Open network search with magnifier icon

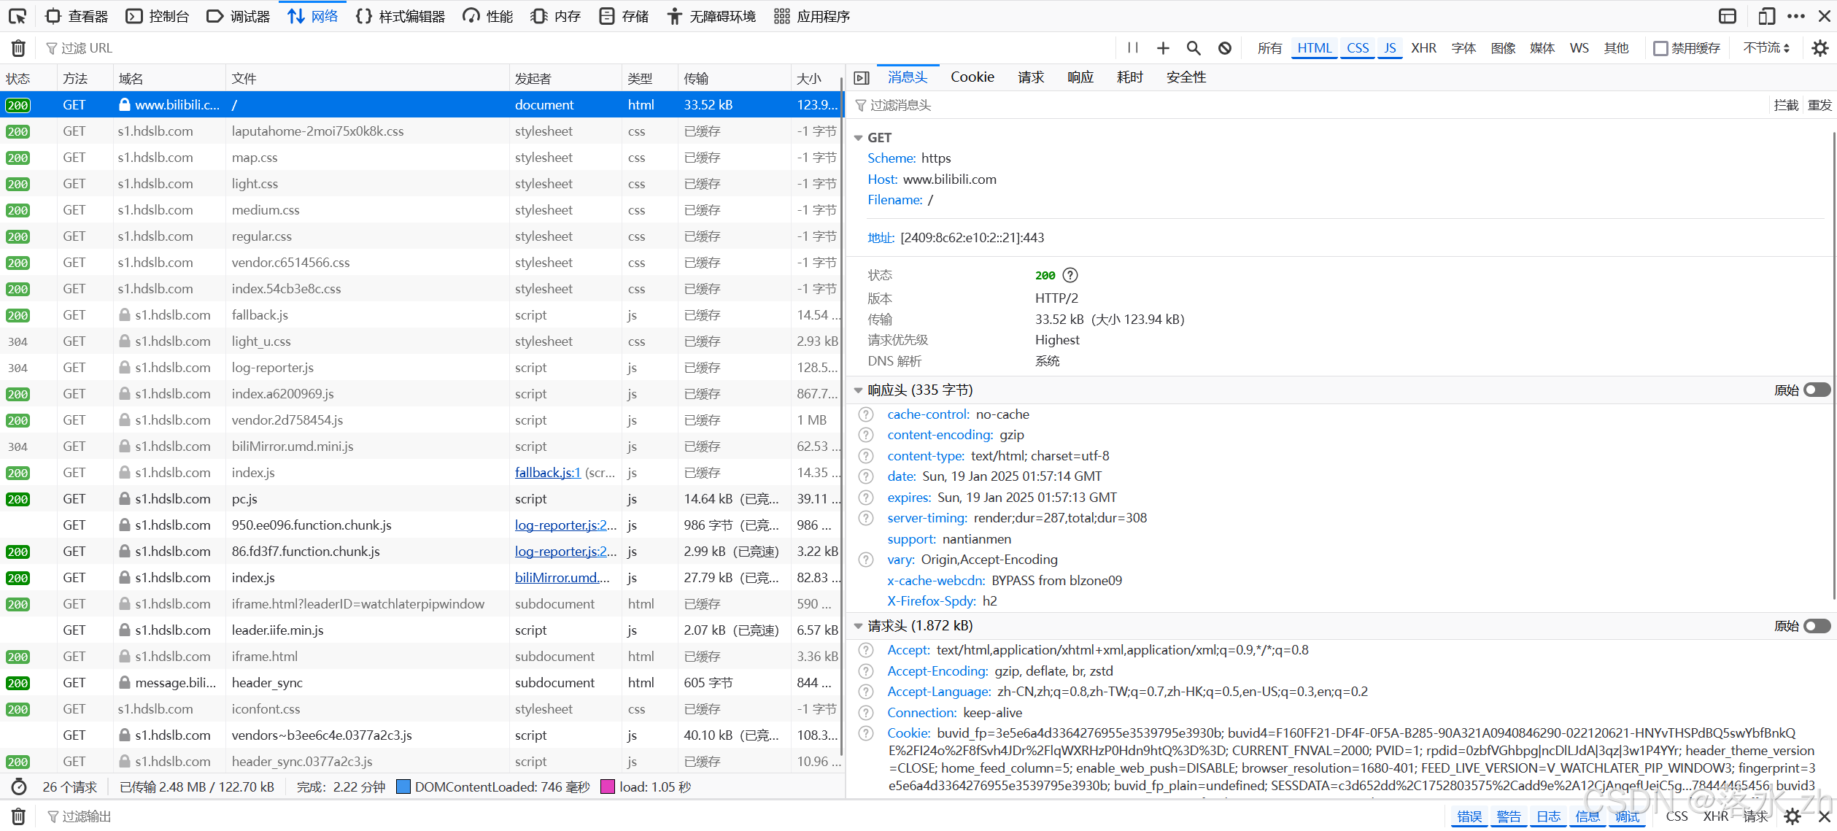point(1194,48)
